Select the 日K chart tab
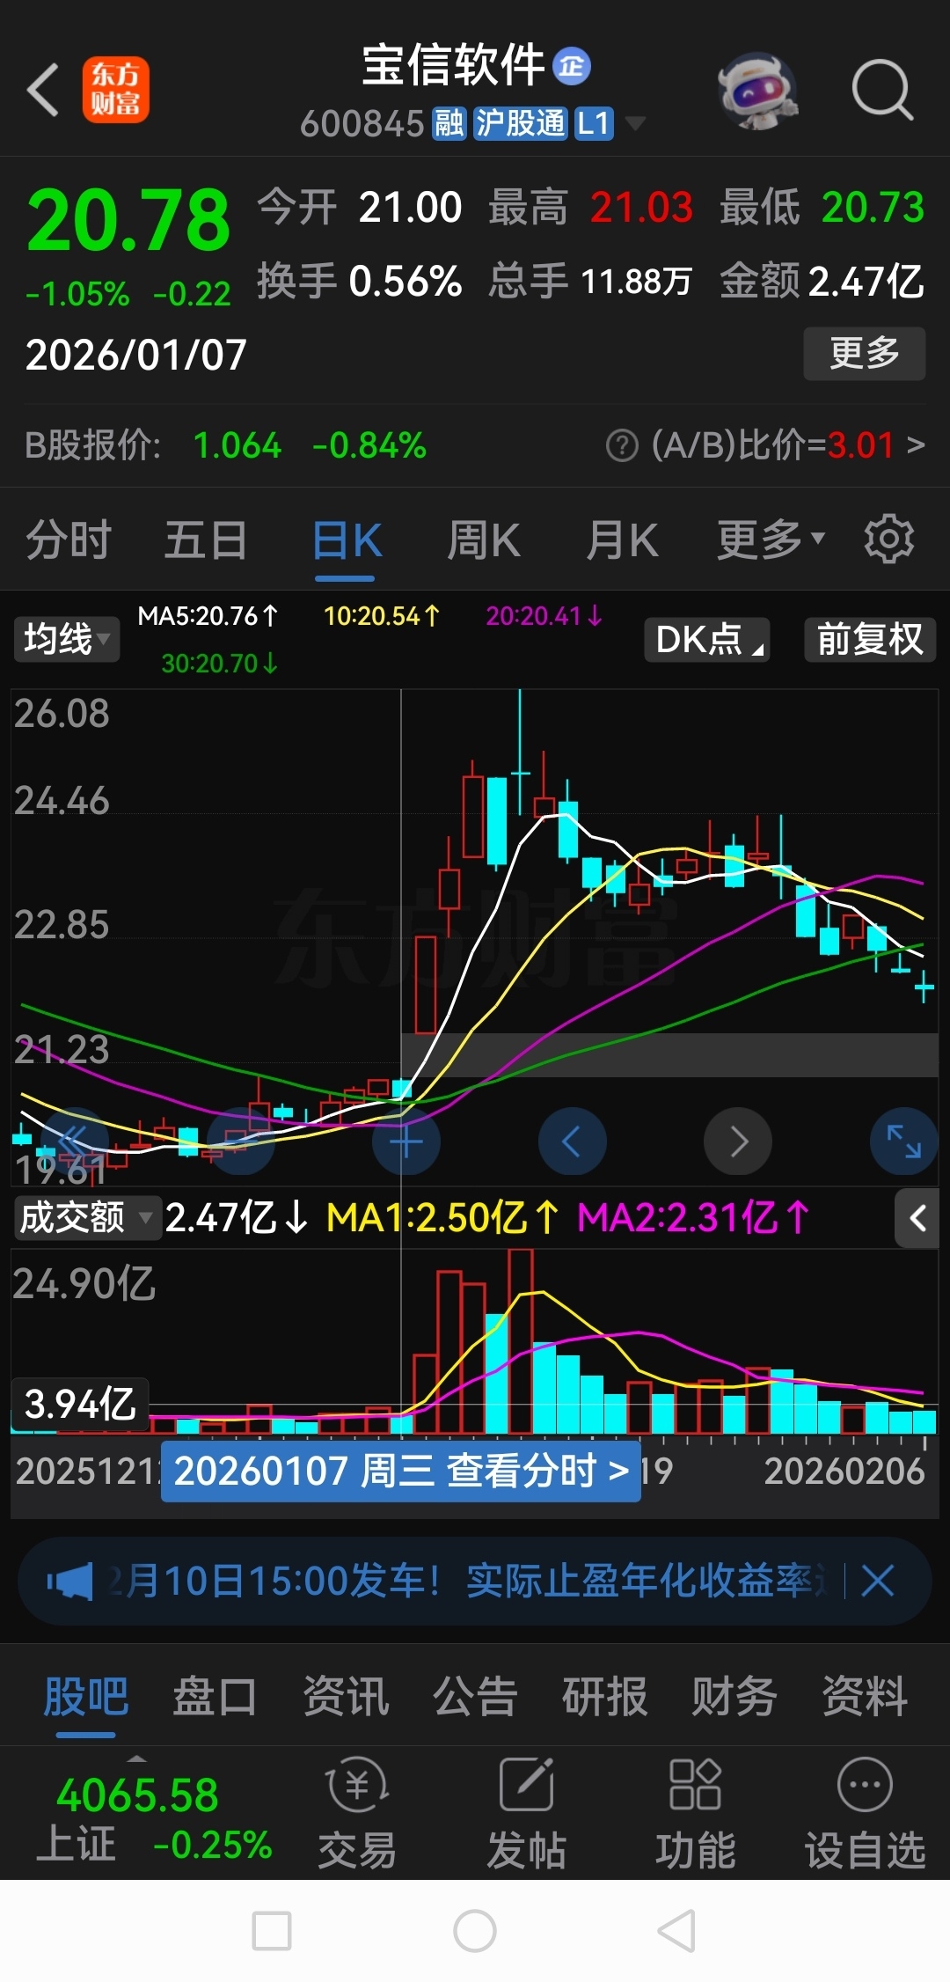950x1982 pixels. (x=347, y=540)
